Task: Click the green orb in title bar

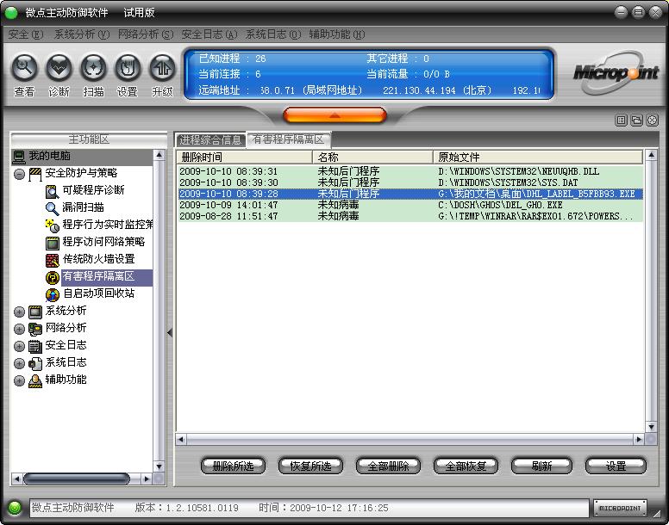Action: tap(10, 13)
